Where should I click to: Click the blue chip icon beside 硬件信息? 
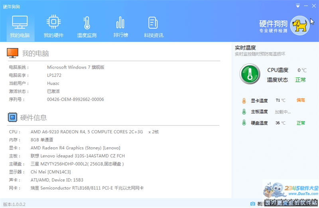(13, 117)
